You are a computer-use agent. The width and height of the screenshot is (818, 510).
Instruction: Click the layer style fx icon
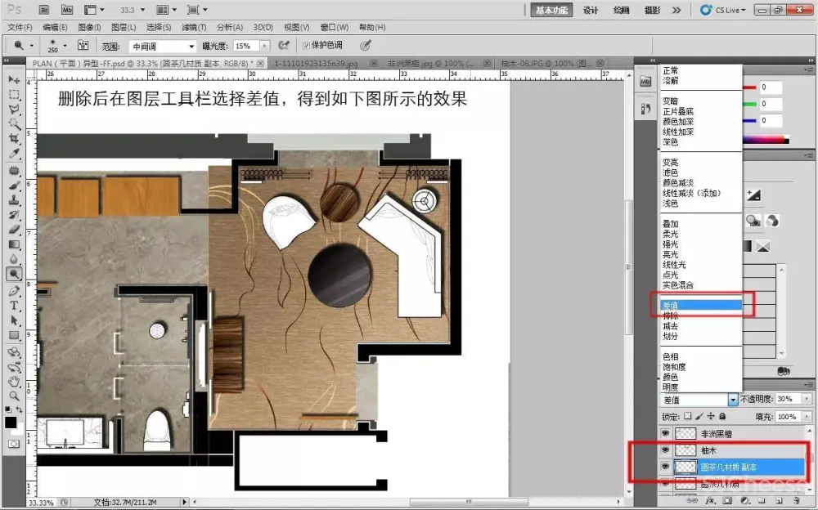click(710, 499)
